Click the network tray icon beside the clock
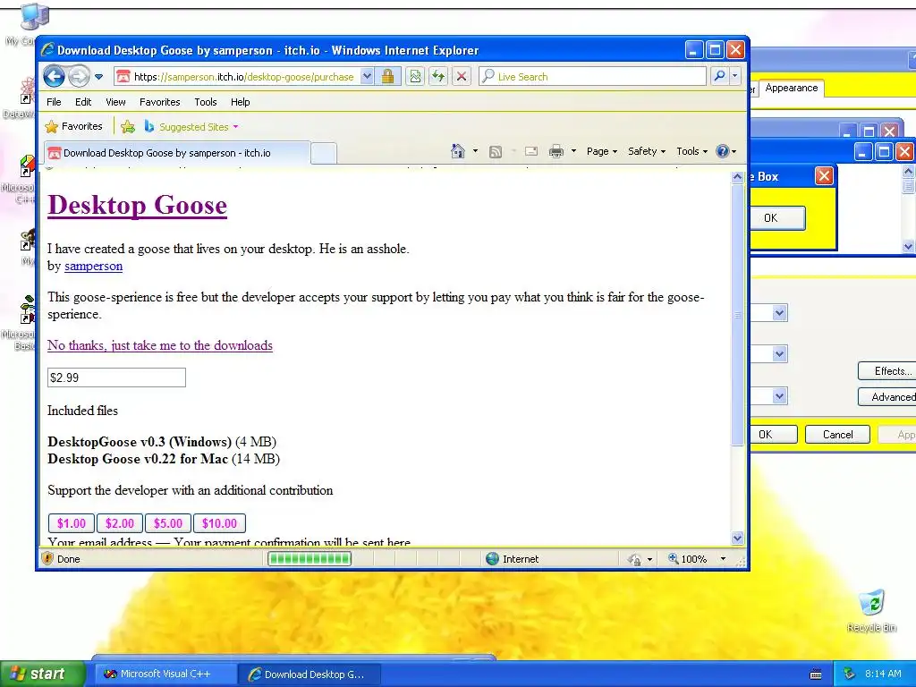Screen dimensions: 916x687 point(850,674)
